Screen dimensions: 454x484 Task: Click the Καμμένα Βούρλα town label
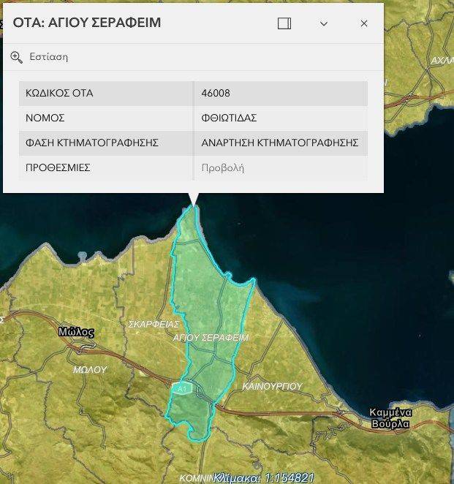(x=391, y=417)
